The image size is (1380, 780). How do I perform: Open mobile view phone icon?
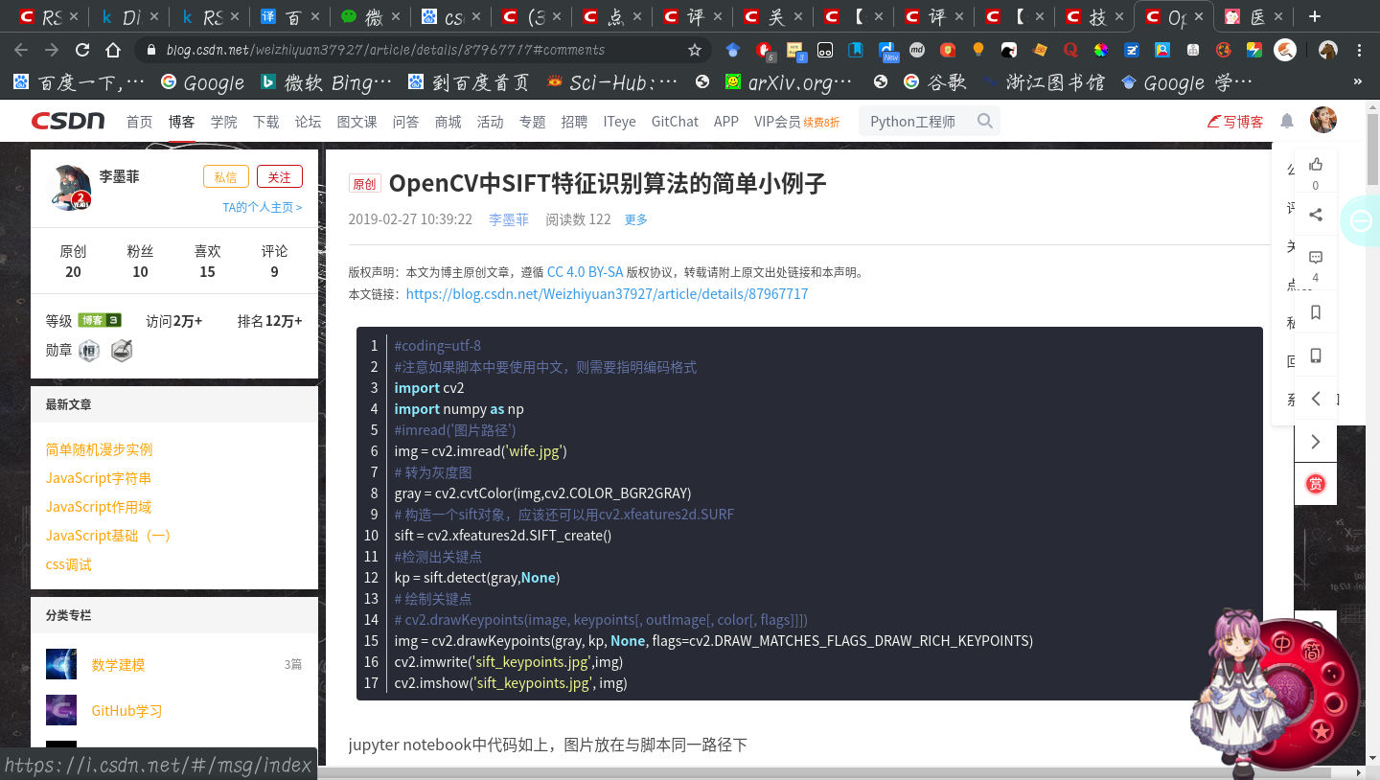1316,356
